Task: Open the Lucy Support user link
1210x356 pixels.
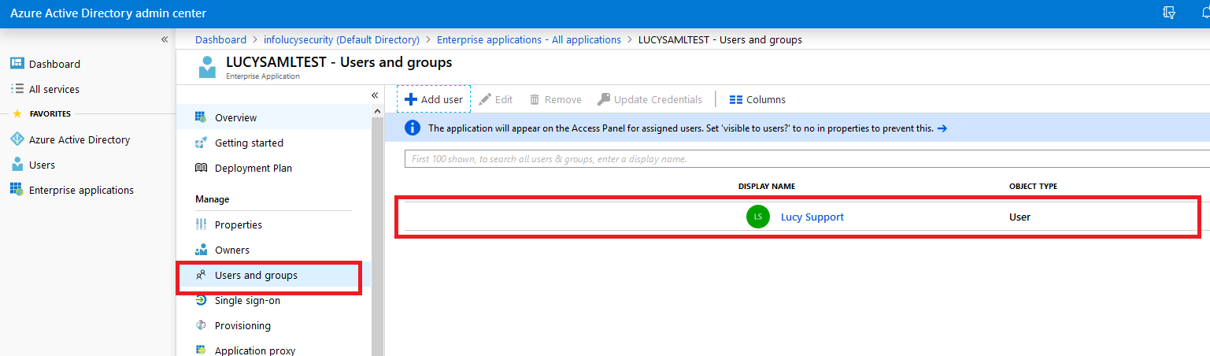Action: [812, 217]
